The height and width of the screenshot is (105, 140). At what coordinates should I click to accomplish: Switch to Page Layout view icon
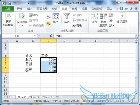coord(88,101)
